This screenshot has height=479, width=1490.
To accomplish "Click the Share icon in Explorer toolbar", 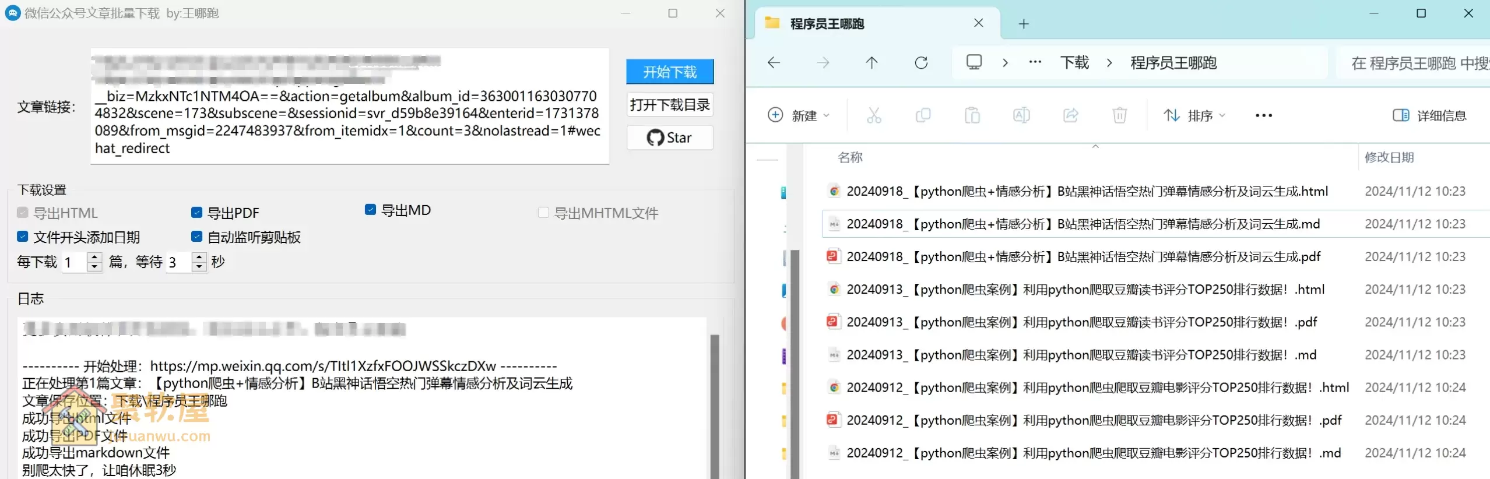I will pyautogui.click(x=1071, y=115).
